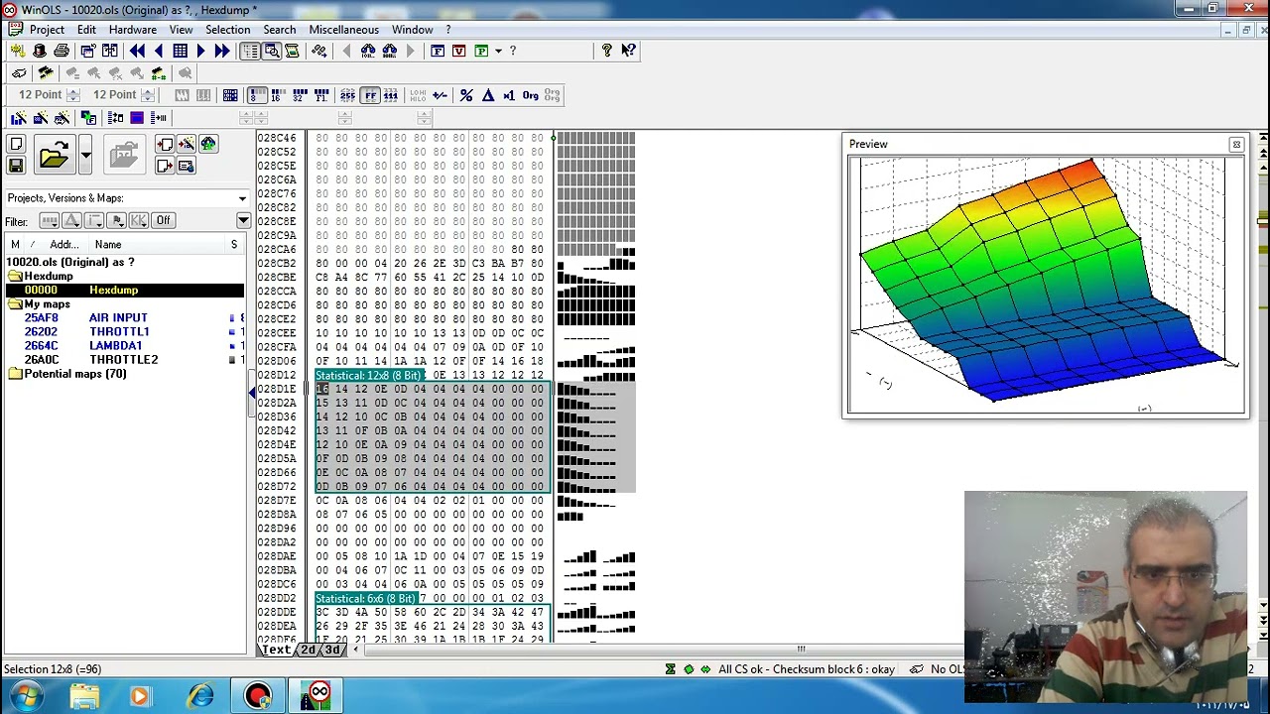1270x714 pixels.
Task: Close the Preview panel
Action: 1236,145
